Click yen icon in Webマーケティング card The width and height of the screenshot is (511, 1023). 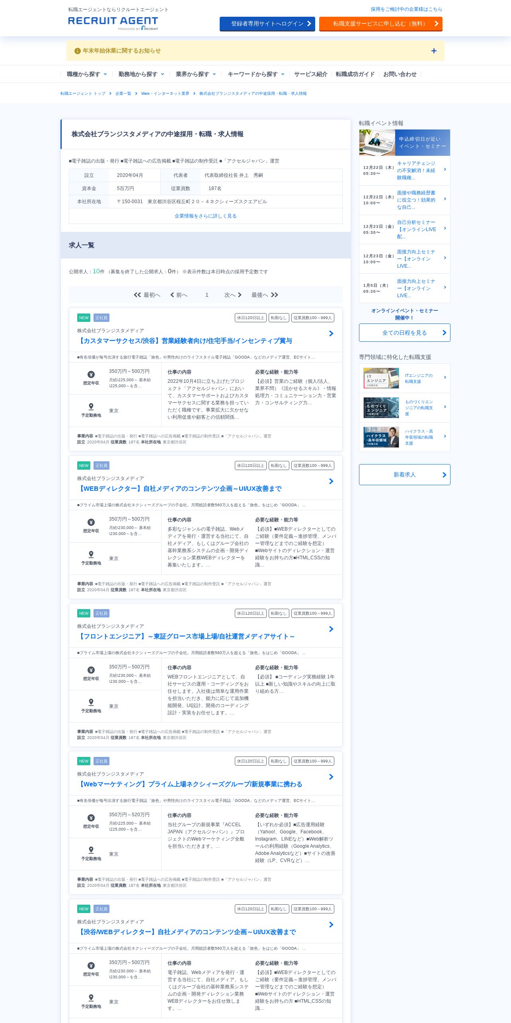pyautogui.click(x=91, y=818)
